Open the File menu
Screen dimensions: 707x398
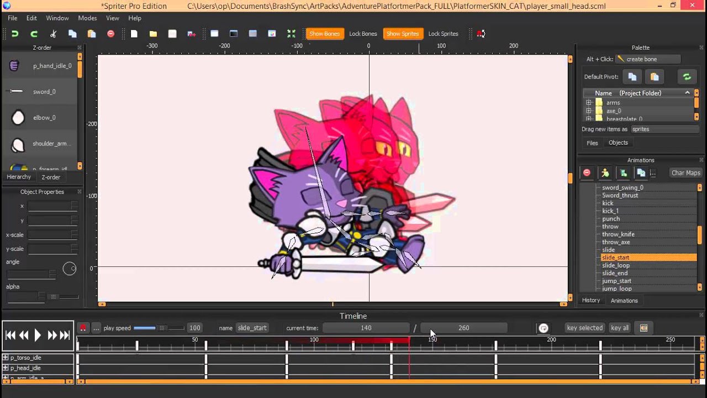[12, 18]
